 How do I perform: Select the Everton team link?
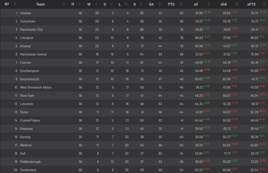[x=26, y=62]
